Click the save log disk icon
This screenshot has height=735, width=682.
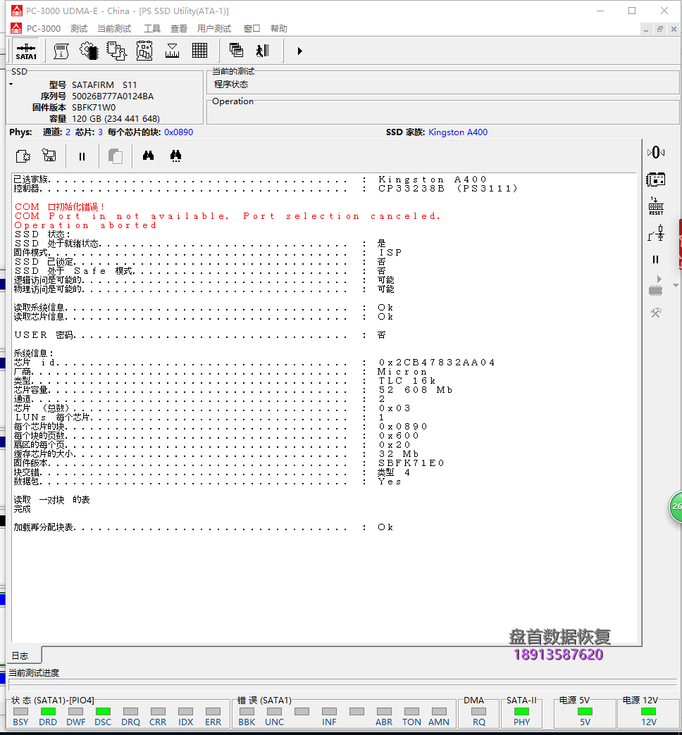[x=49, y=155]
